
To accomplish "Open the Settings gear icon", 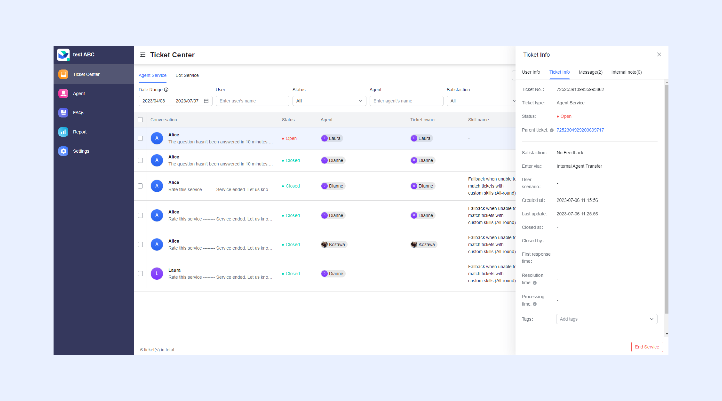I will click(x=63, y=151).
